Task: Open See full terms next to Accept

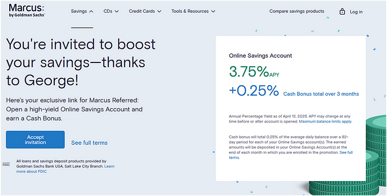Action: pyautogui.click(x=89, y=143)
